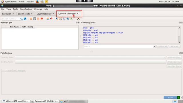Image resolution: width=183 pixels, height=103 pixels.
Task: Click the Connect Layers scrollbar up arrow
Action: [179, 28]
